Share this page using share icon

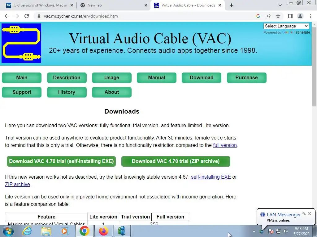tap(268, 16)
